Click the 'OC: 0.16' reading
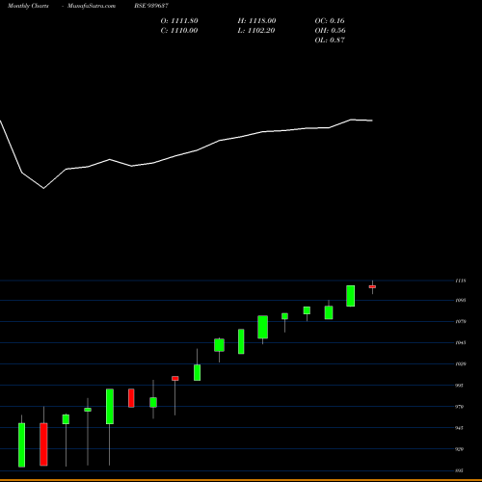 pyautogui.click(x=330, y=21)
